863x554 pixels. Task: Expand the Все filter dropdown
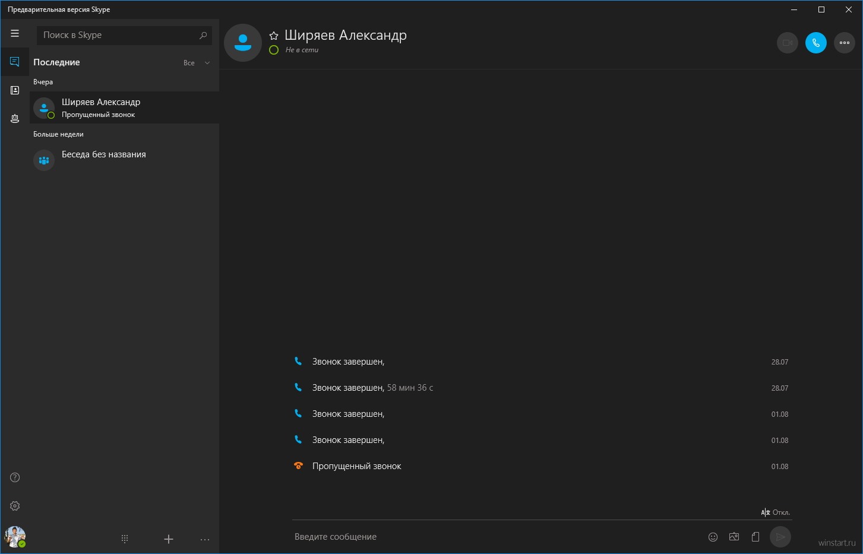197,63
